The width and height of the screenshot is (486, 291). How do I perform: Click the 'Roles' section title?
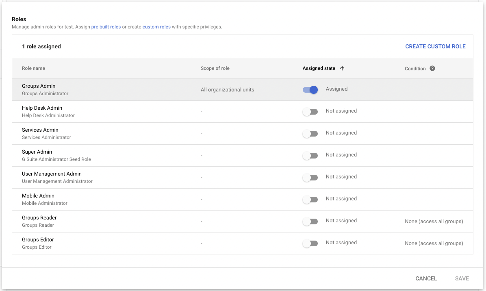tap(19, 19)
